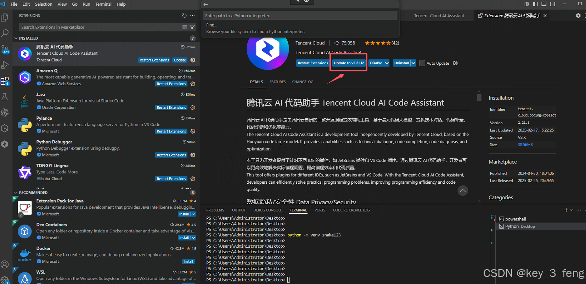This screenshot has height=284, width=586.
Task: Open the File menu
Action: (14, 4)
